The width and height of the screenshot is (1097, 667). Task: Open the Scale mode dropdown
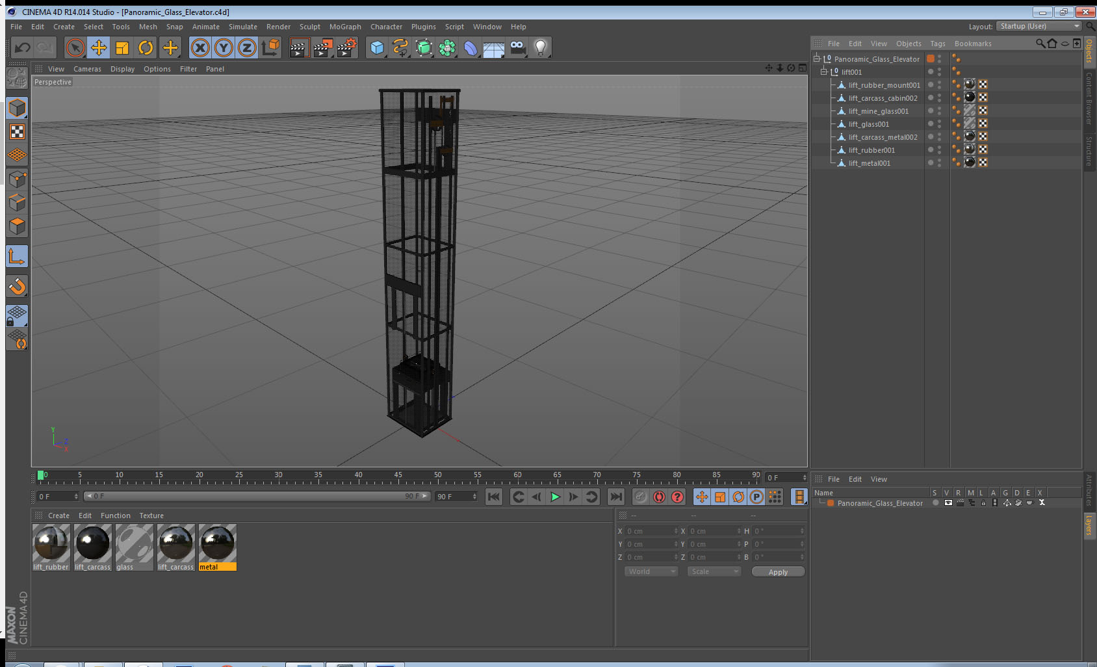(x=714, y=571)
